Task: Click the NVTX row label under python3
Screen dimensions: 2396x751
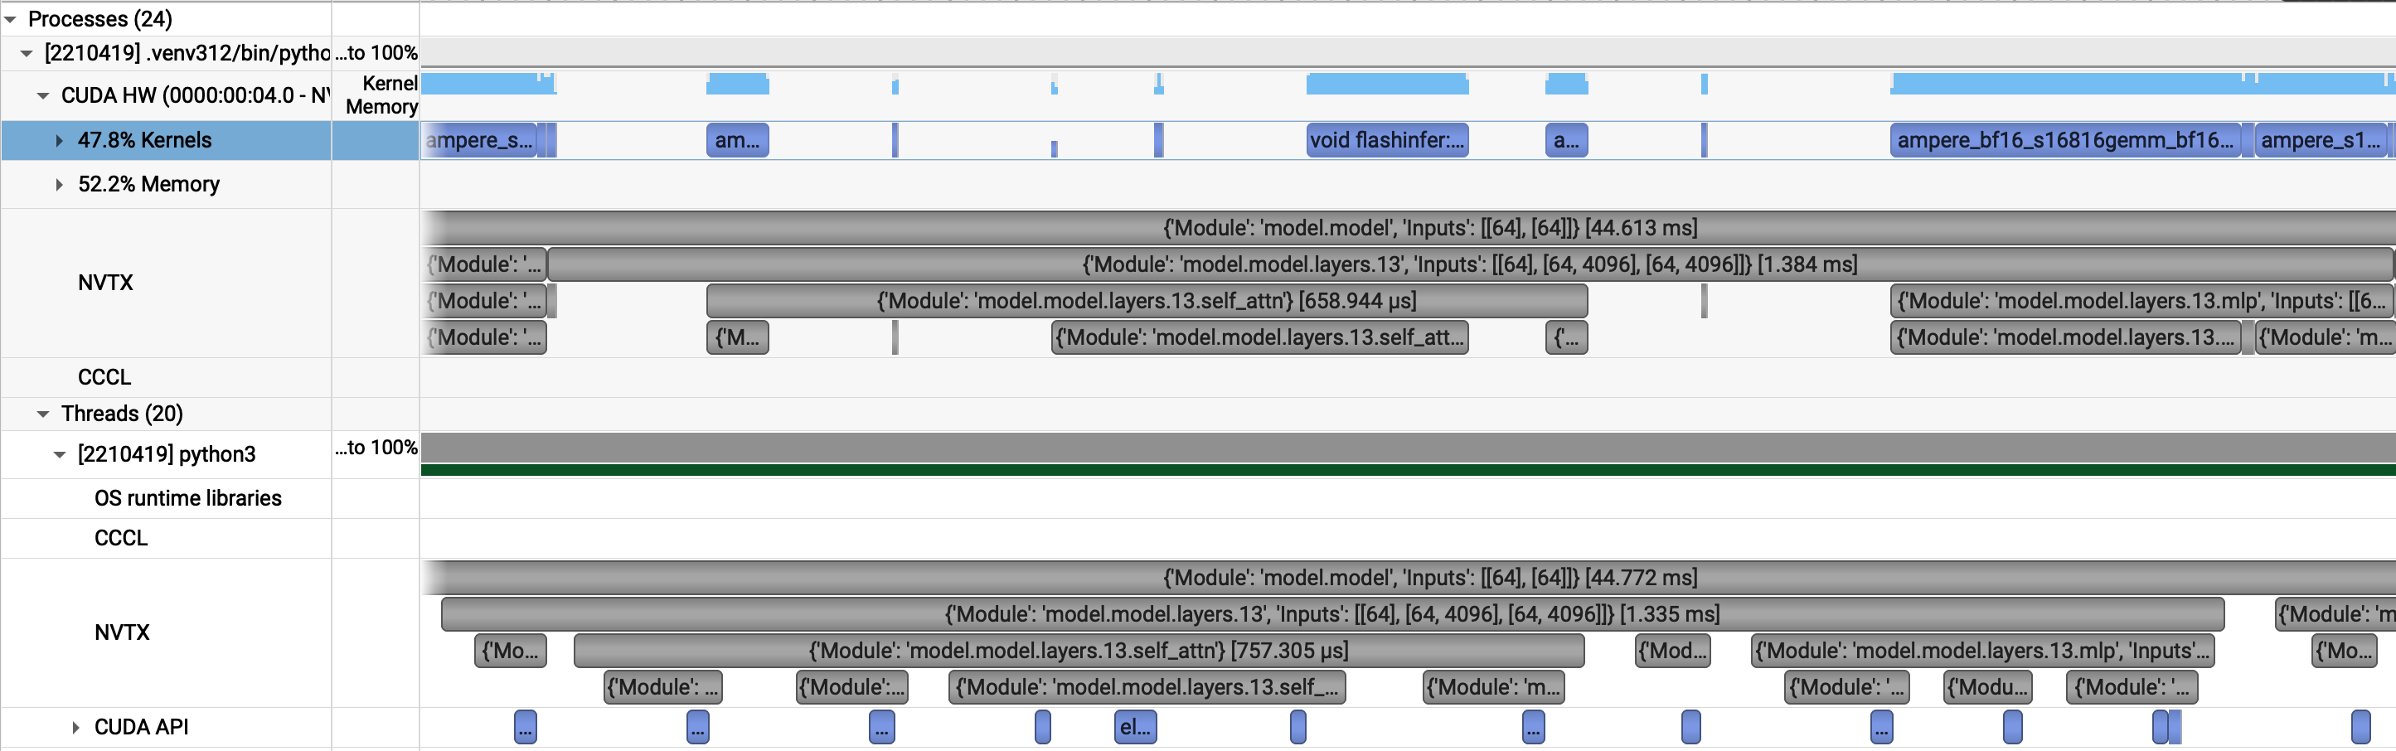Action: [121, 632]
